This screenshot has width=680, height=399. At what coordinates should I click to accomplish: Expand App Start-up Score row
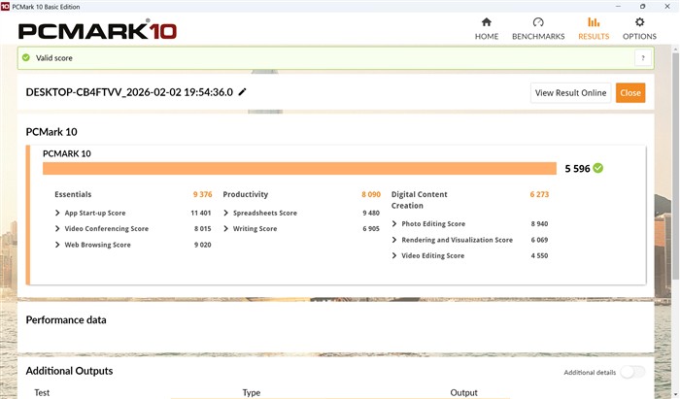point(58,213)
